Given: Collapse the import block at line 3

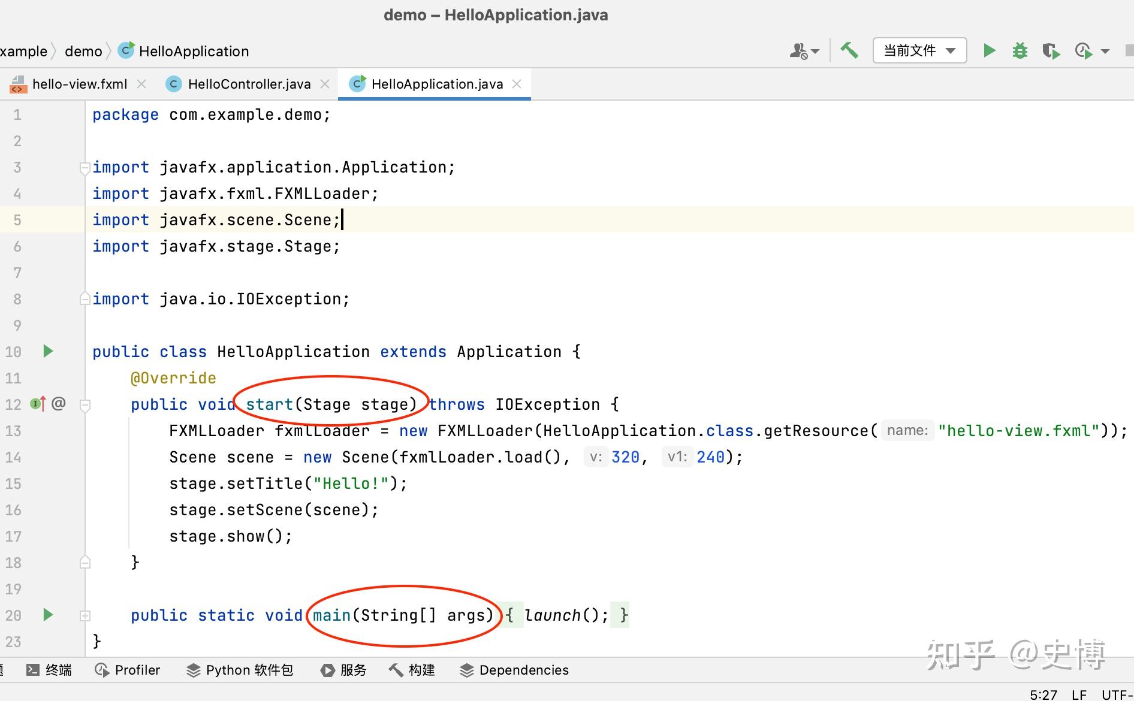Looking at the screenshot, I should click(x=85, y=168).
